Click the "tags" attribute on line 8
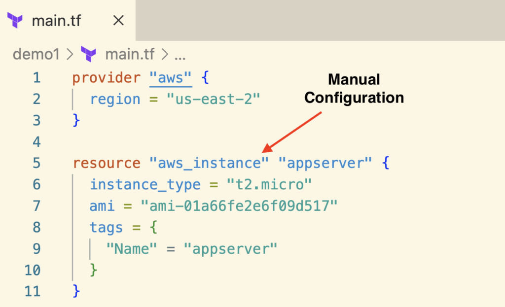505x307 pixels. click(x=107, y=228)
